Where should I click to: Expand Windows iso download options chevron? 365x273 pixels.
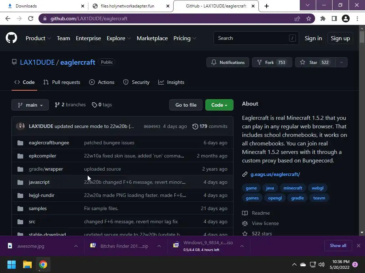coord(242,246)
